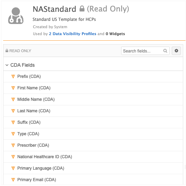Click the Veeva icon next to Prefix (CDA)
The image size is (186, 186).
pyautogui.click(x=13, y=76)
